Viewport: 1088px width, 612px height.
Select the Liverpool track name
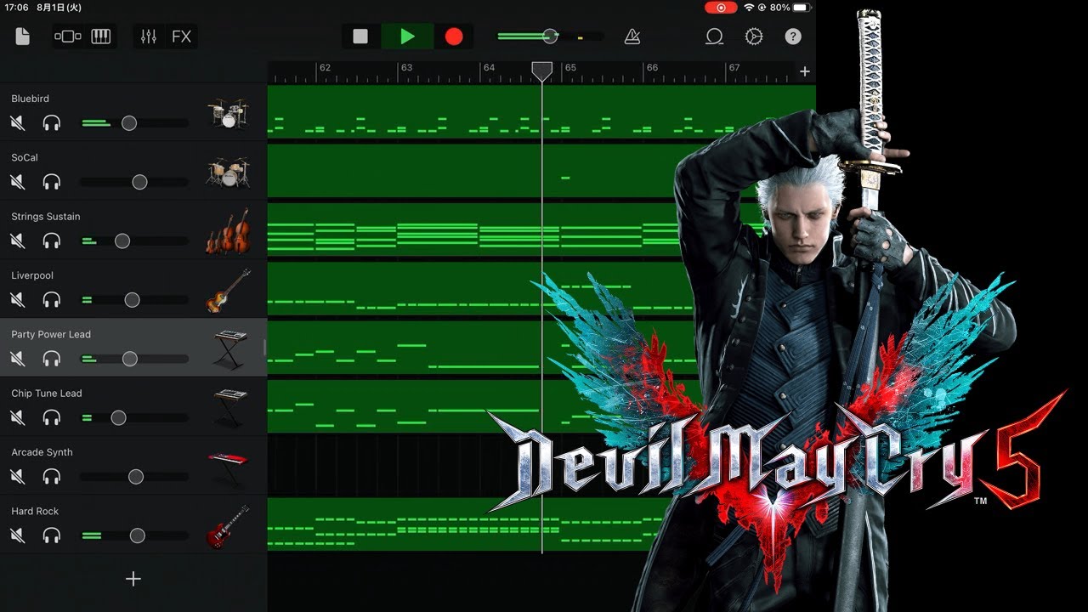pos(32,275)
